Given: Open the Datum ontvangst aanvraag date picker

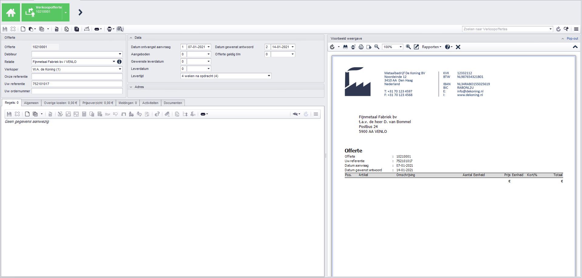Looking at the screenshot, I should tap(208, 47).
